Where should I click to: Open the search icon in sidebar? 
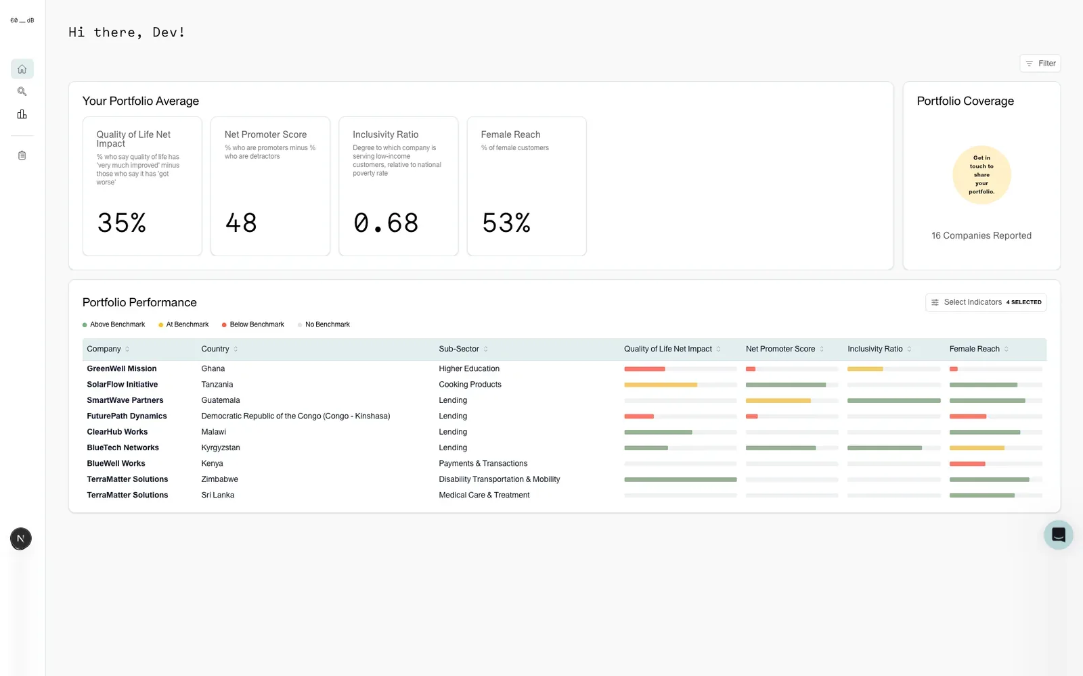coord(22,91)
